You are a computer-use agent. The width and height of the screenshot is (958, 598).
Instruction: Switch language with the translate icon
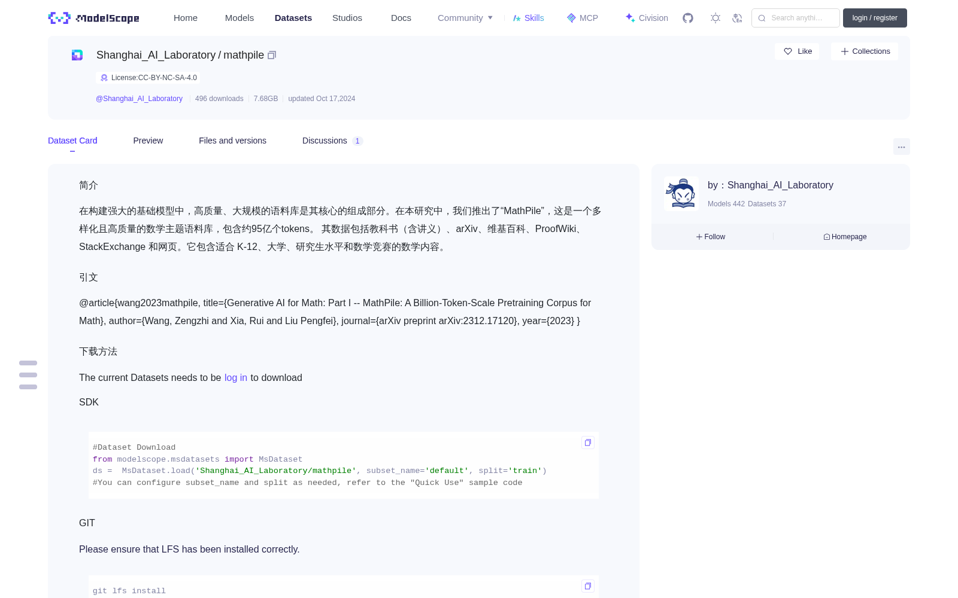click(x=738, y=18)
